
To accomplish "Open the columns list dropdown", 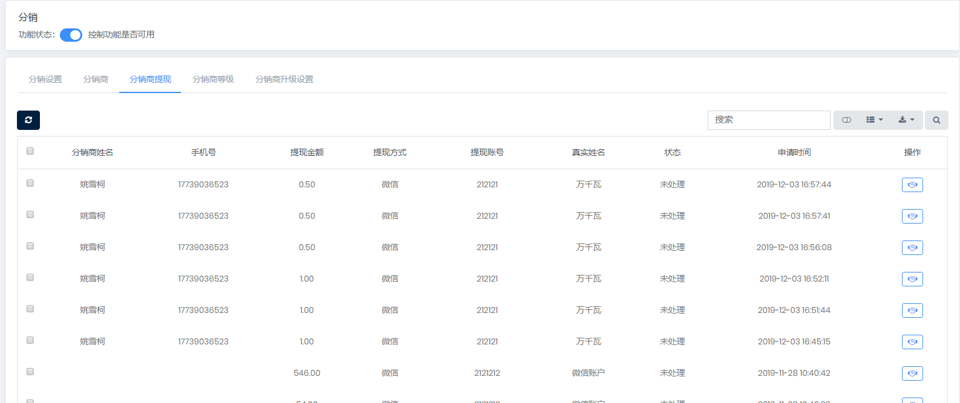I will pyautogui.click(x=874, y=120).
